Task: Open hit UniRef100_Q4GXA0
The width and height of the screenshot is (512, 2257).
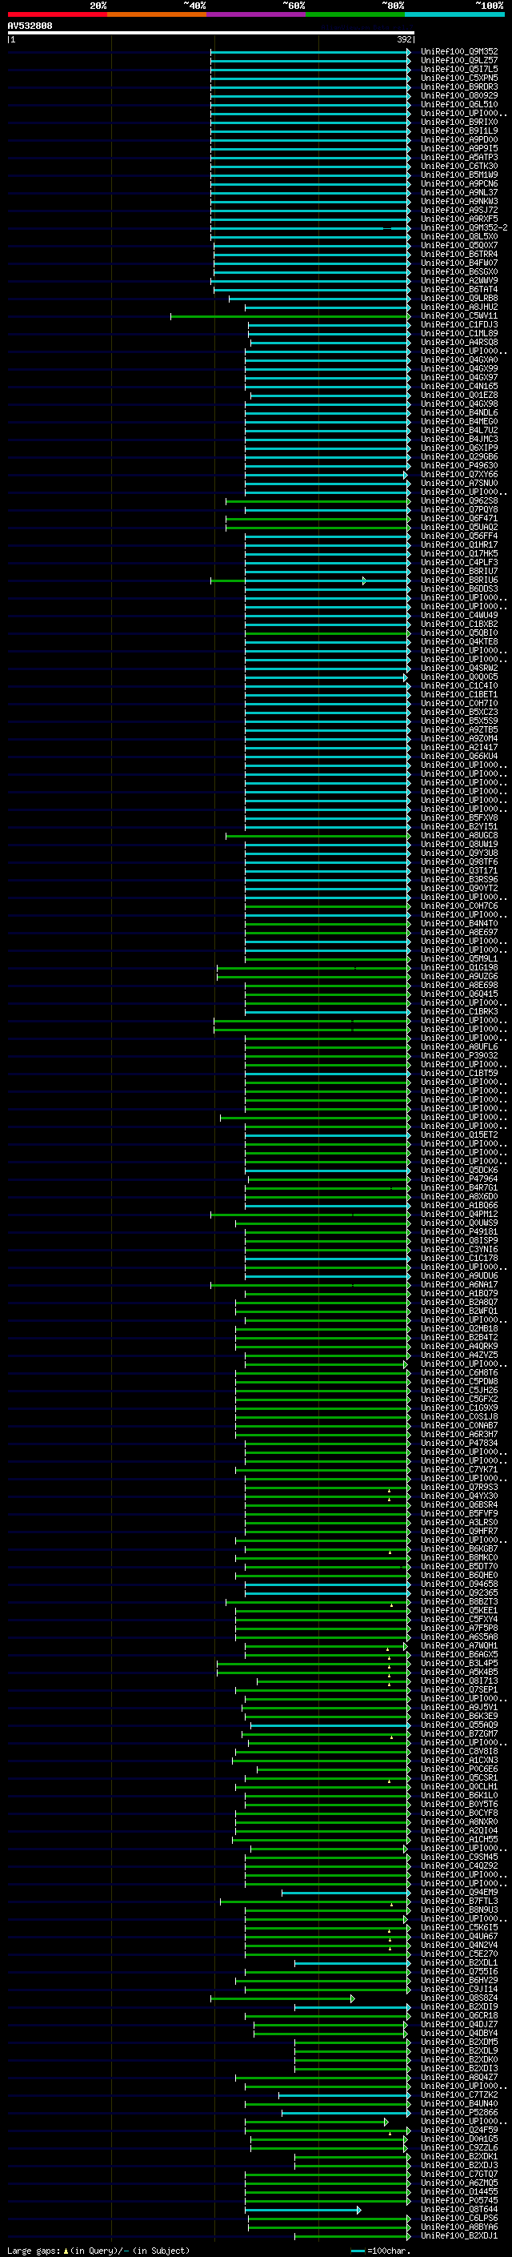Action: [x=459, y=360]
